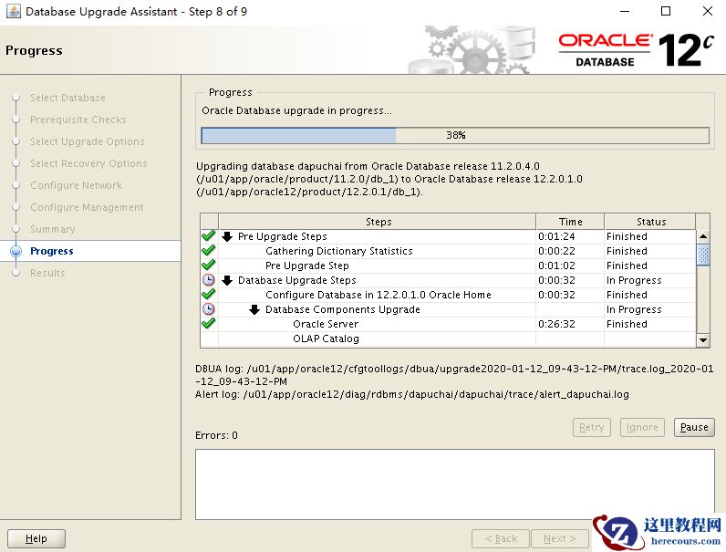
Task: Click In Progress status of Database Components Upgrade
Action: coord(634,309)
